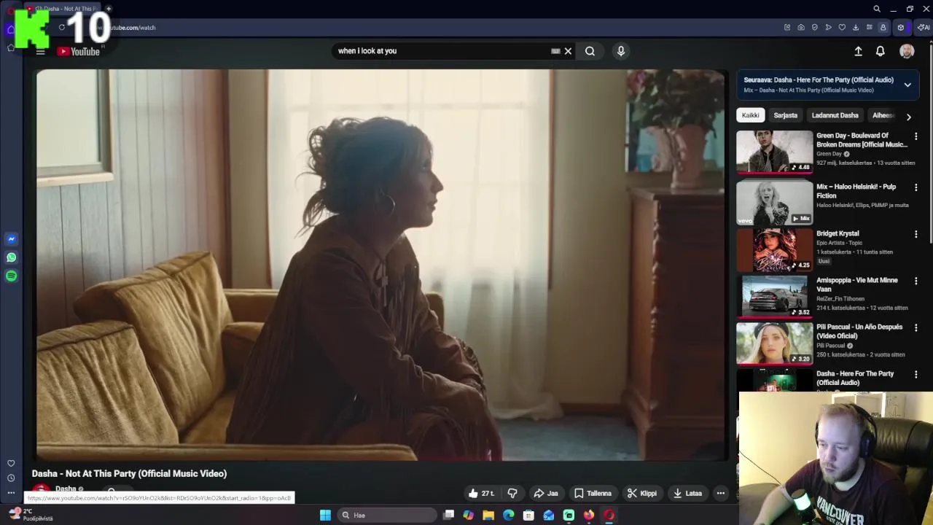Dislike the video with thumbs down
933x525 pixels.
[x=512, y=494]
